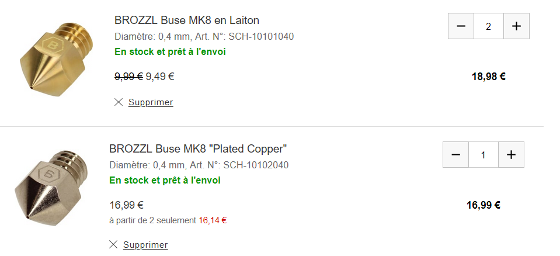Image resolution: width=560 pixels, height=256 pixels.
Task: Click the bulk price 16,14 € offer
Action: click(213, 220)
